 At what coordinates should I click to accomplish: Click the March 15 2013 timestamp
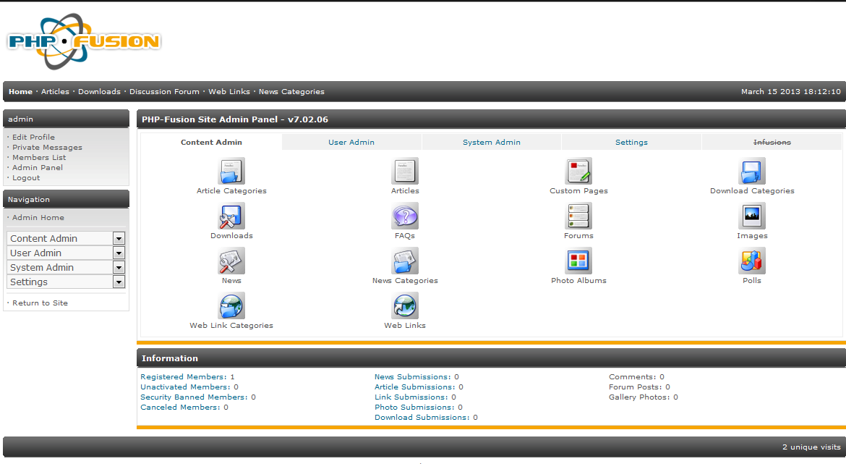click(791, 92)
